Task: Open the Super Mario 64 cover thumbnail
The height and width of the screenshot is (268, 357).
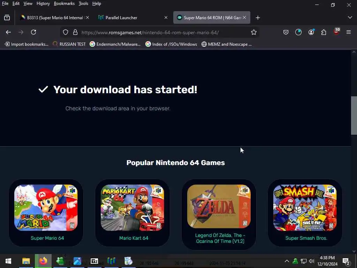Action: (x=46, y=208)
